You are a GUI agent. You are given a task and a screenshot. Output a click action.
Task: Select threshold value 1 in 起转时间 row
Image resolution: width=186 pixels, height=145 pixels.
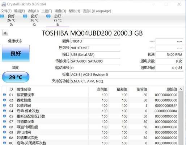click(146, 105)
